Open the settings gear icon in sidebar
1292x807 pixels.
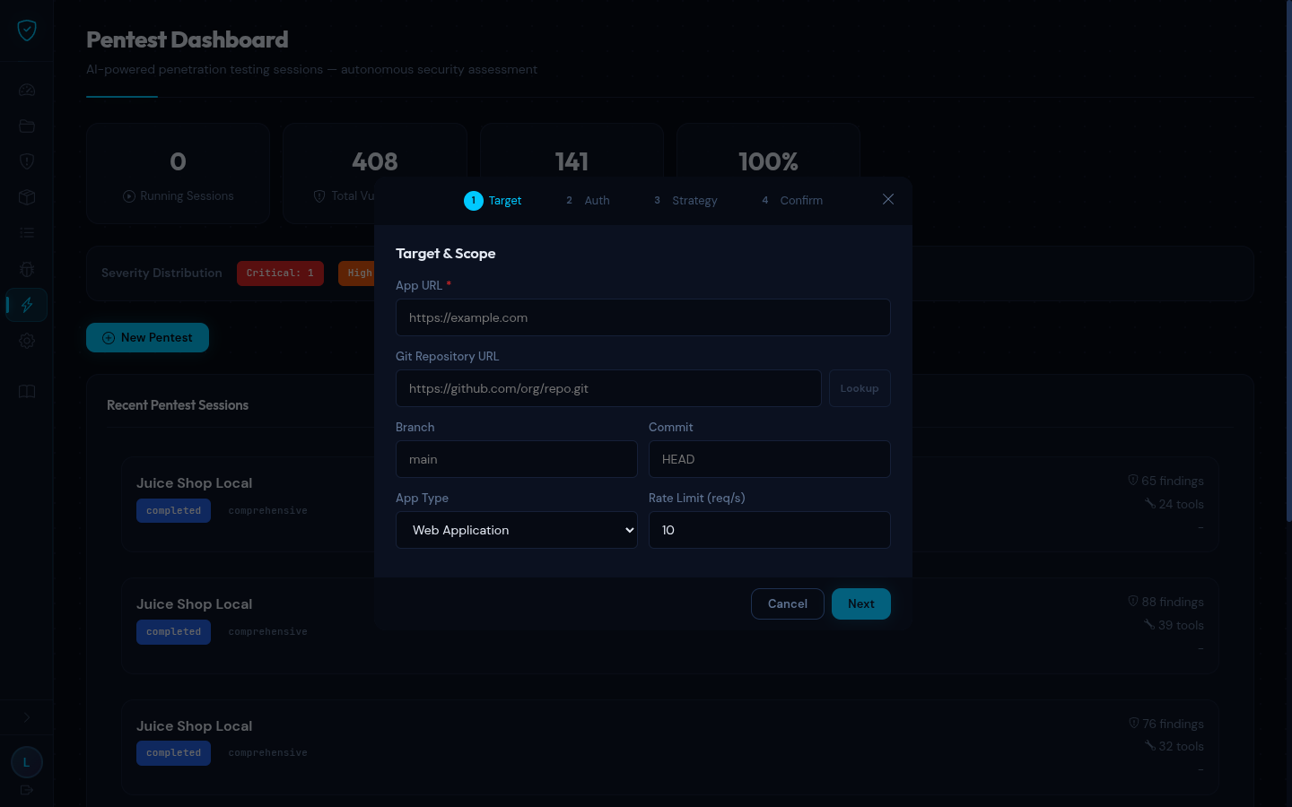pos(27,341)
